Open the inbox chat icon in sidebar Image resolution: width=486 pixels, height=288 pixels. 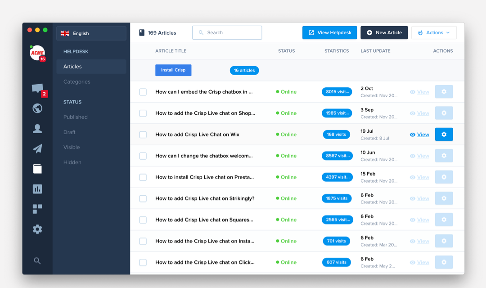(37, 88)
